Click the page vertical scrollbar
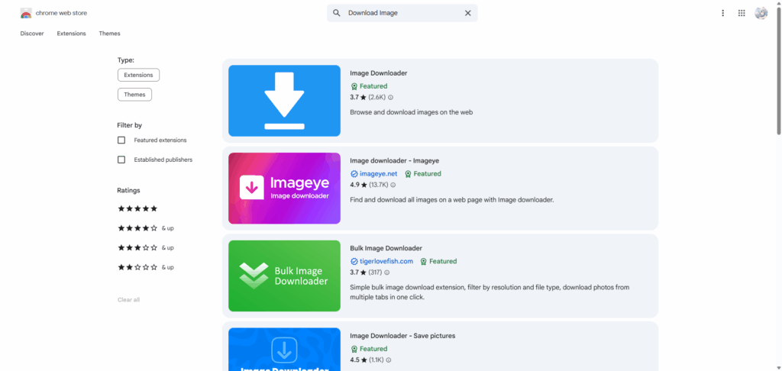This screenshot has height=371, width=782. pyautogui.click(x=778, y=69)
